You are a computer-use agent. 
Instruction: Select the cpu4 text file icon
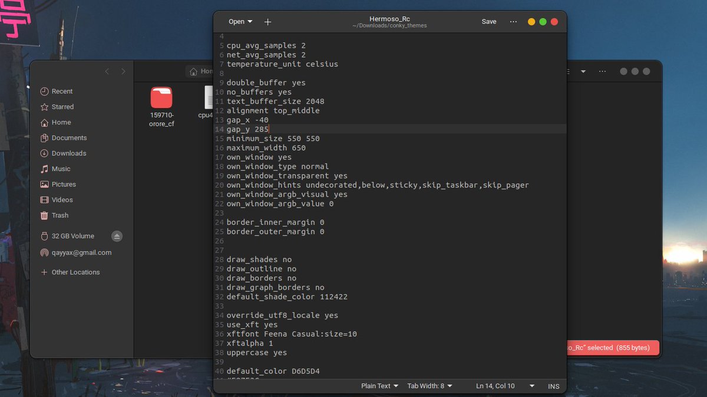tap(209, 97)
